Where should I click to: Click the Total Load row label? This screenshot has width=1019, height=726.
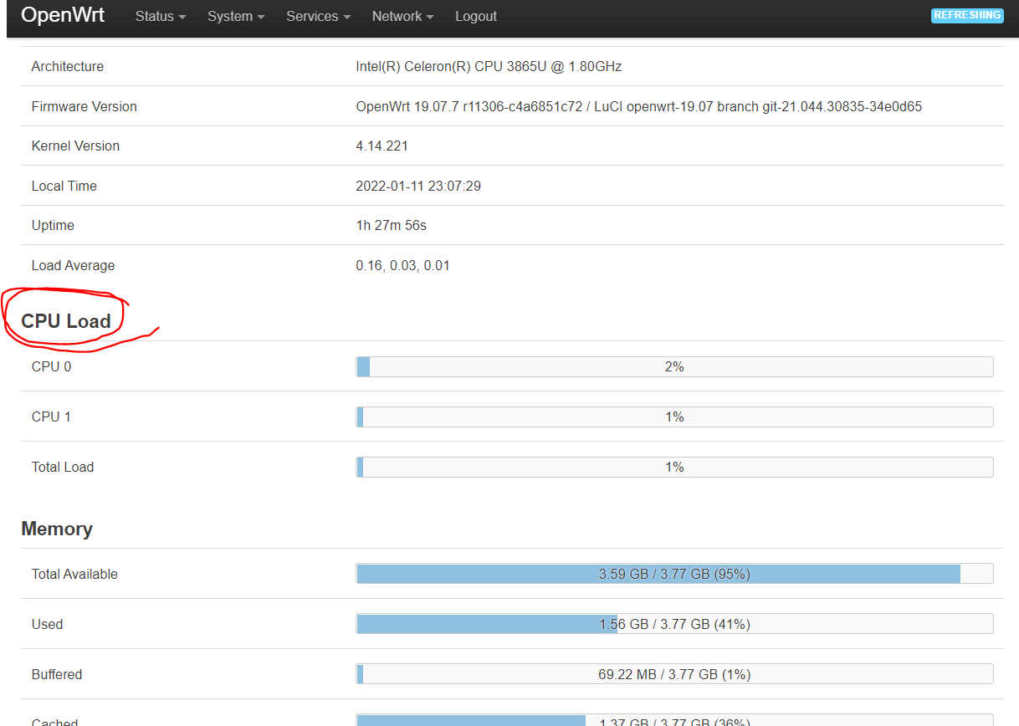point(63,467)
